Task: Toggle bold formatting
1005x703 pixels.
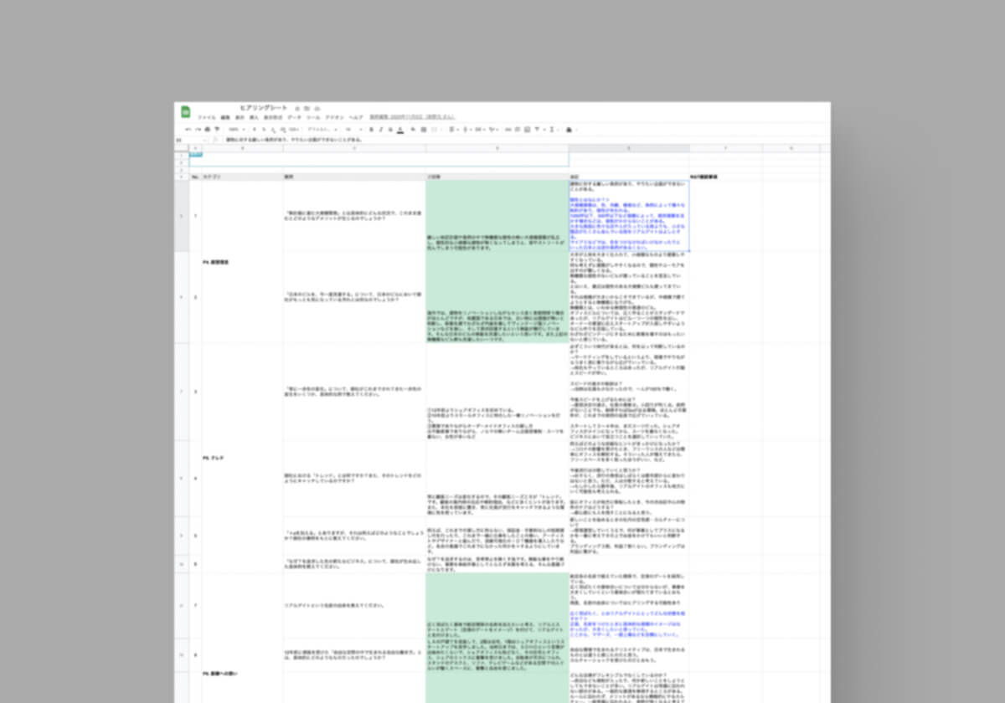Action: click(370, 130)
